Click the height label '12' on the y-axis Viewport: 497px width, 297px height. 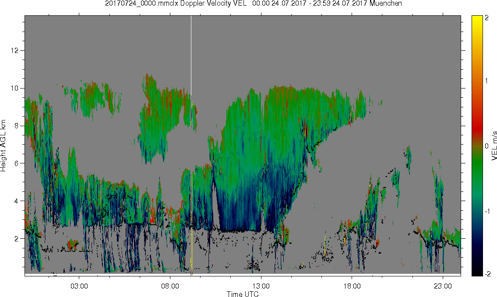[14, 50]
